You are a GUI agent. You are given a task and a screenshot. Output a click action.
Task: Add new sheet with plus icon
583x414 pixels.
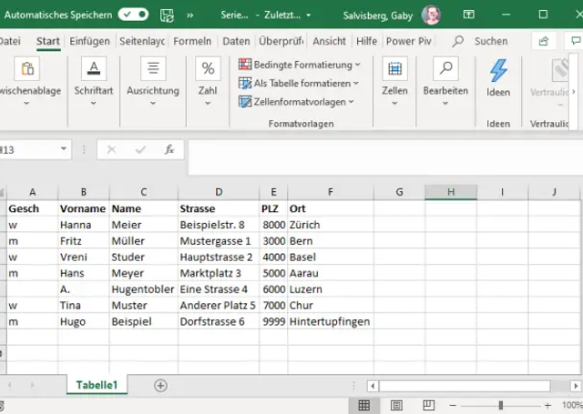pyautogui.click(x=160, y=386)
